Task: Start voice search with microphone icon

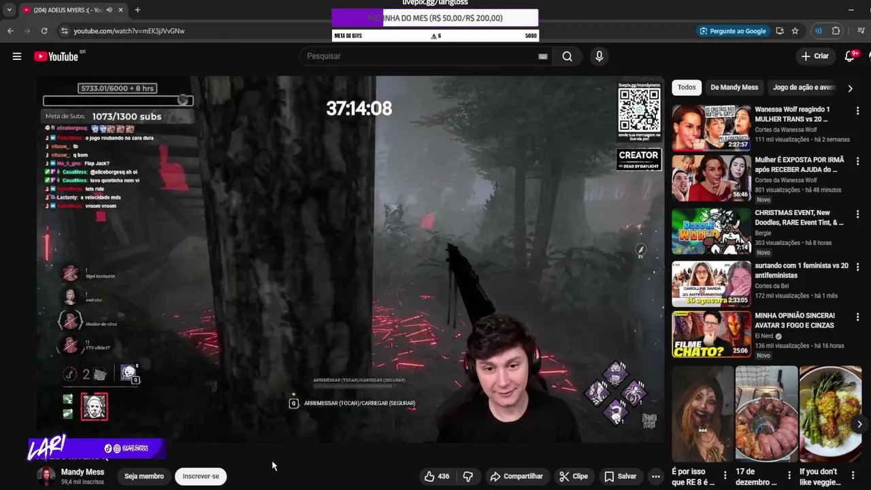Action: coord(599,56)
